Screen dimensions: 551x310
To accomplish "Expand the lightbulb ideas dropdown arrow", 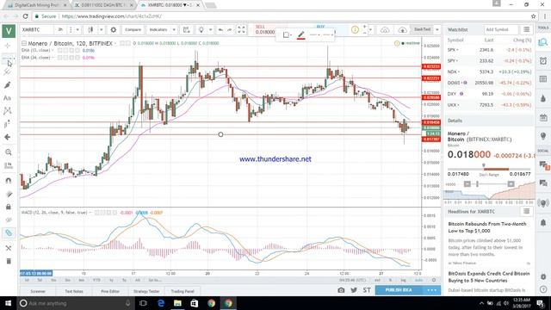I will tap(210, 30).
